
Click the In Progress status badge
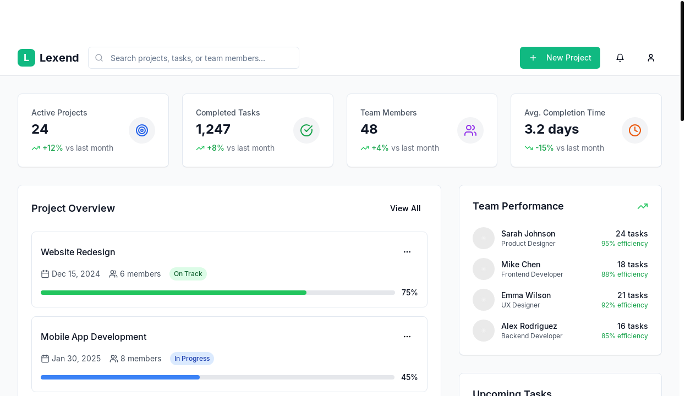(x=192, y=359)
